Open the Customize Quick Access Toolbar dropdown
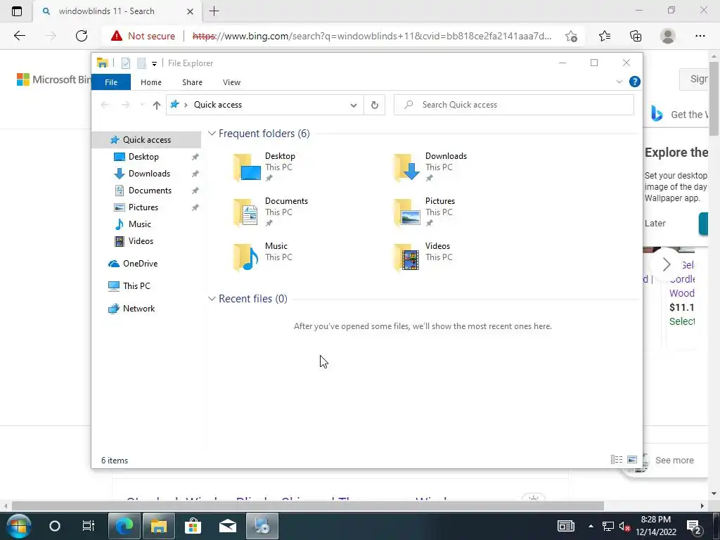Screen dimensions: 720x540 click(x=154, y=63)
